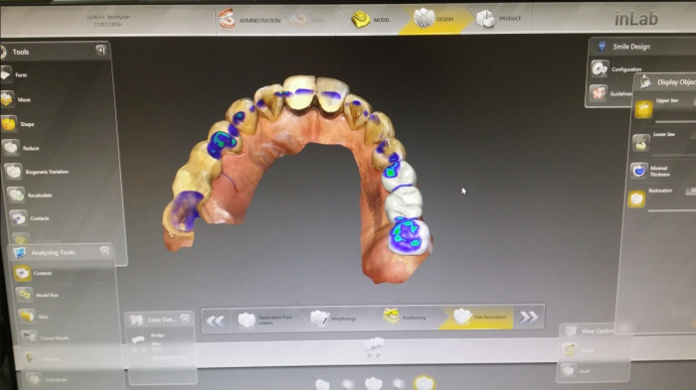This screenshot has width=696, height=390.
Task: Click the Analyzing Tools header icon
Action: pos(19,252)
